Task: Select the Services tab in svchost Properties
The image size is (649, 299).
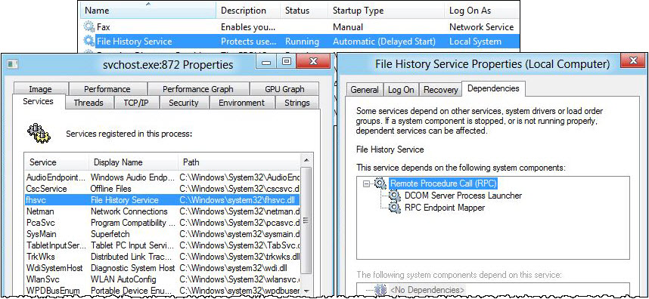Action: [38, 101]
